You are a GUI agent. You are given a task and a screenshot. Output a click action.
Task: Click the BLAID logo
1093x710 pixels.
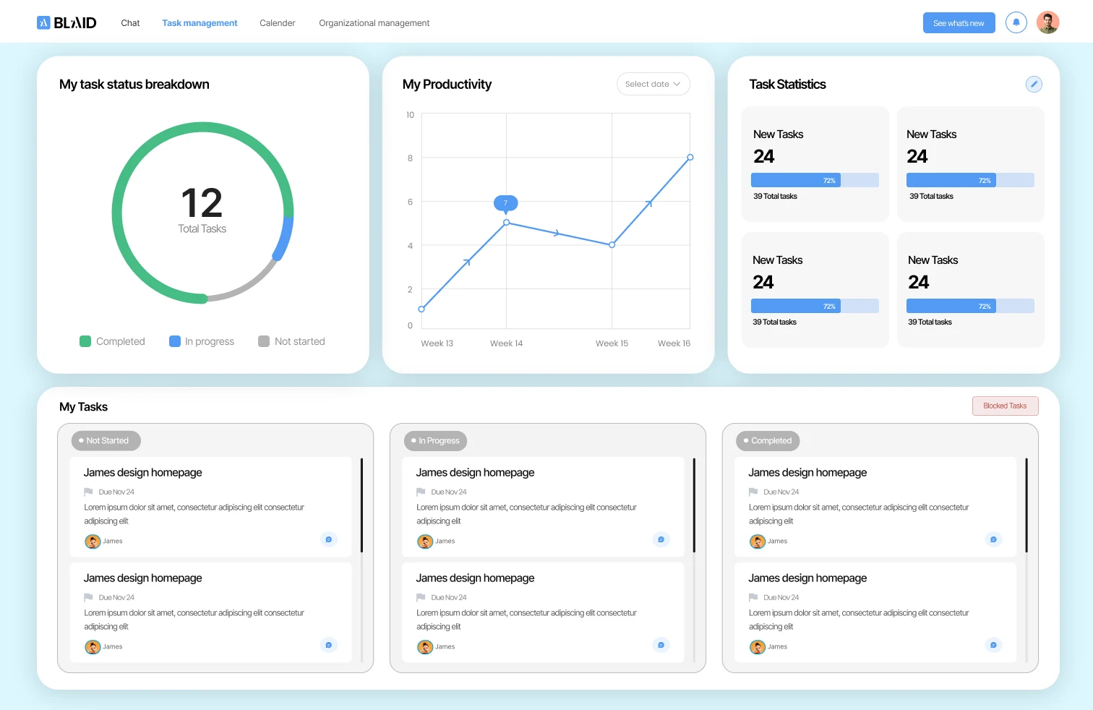pyautogui.click(x=67, y=22)
